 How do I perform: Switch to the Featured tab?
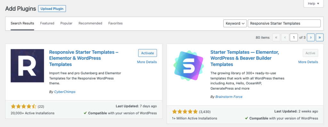coord(47,23)
